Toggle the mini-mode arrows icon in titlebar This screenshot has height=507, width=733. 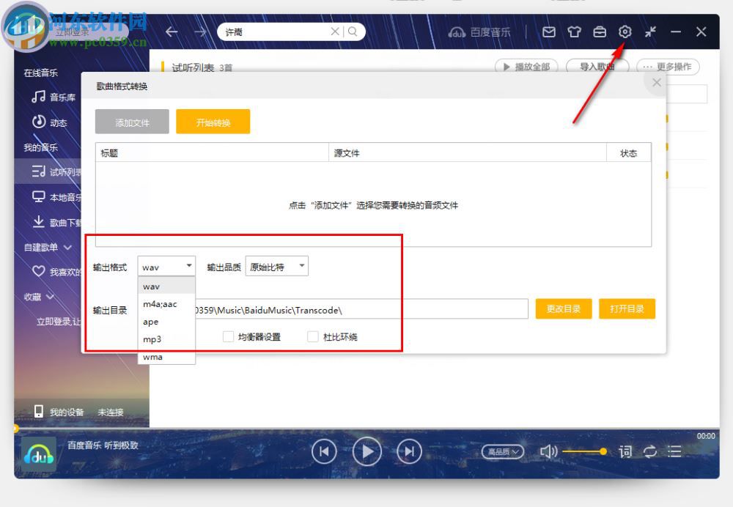click(649, 32)
